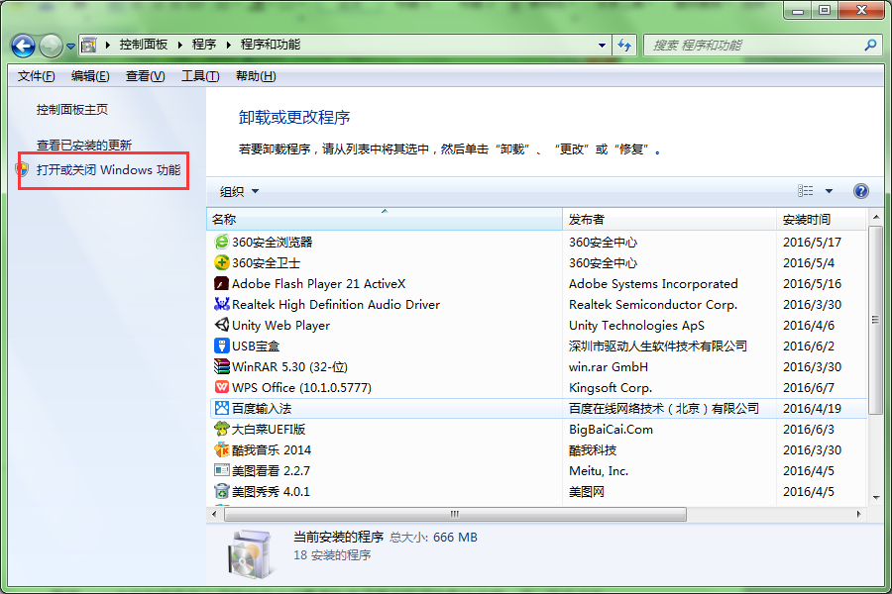The width and height of the screenshot is (892, 594).
Task: Click the change view icon
Action: point(805,191)
